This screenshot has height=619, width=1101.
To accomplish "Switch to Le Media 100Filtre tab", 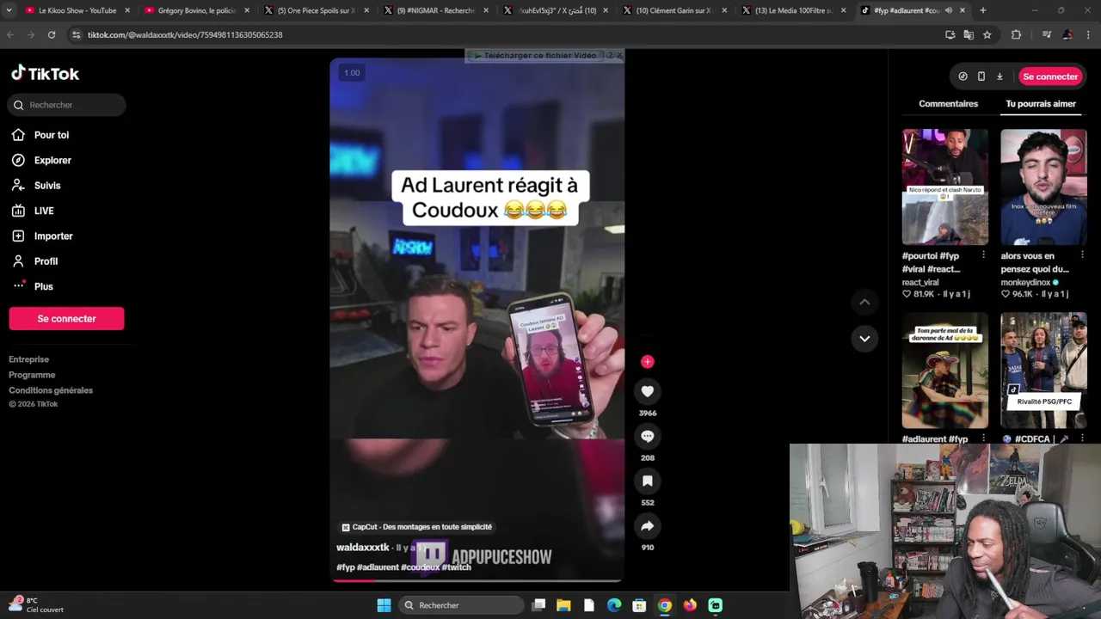I will click(x=793, y=10).
